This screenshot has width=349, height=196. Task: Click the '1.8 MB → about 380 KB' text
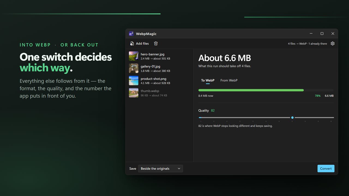tap(155, 71)
